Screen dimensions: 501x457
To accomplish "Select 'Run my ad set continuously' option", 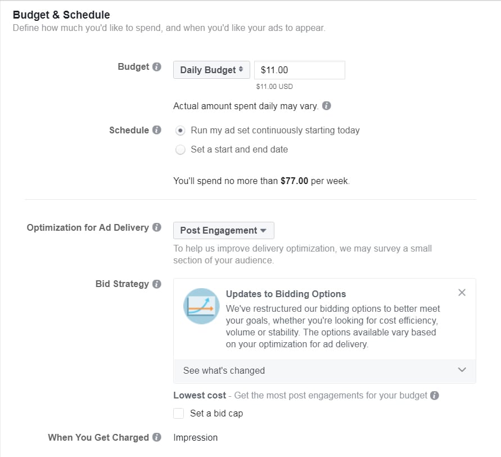I will [180, 131].
